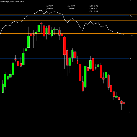Click the 'L: 9.66' low value
The image size is (137, 137).
click(x=71, y=9)
